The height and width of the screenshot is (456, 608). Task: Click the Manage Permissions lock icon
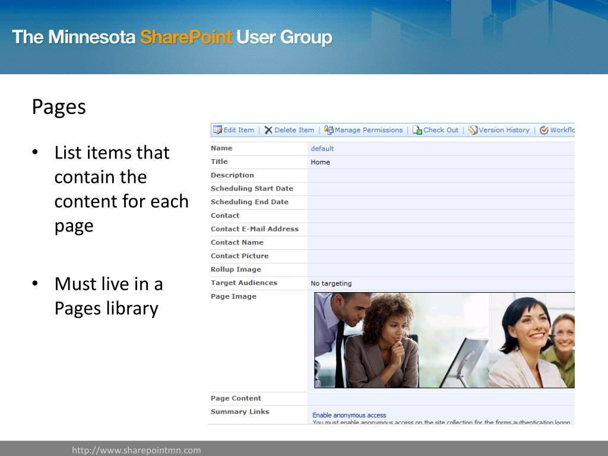coord(329,130)
